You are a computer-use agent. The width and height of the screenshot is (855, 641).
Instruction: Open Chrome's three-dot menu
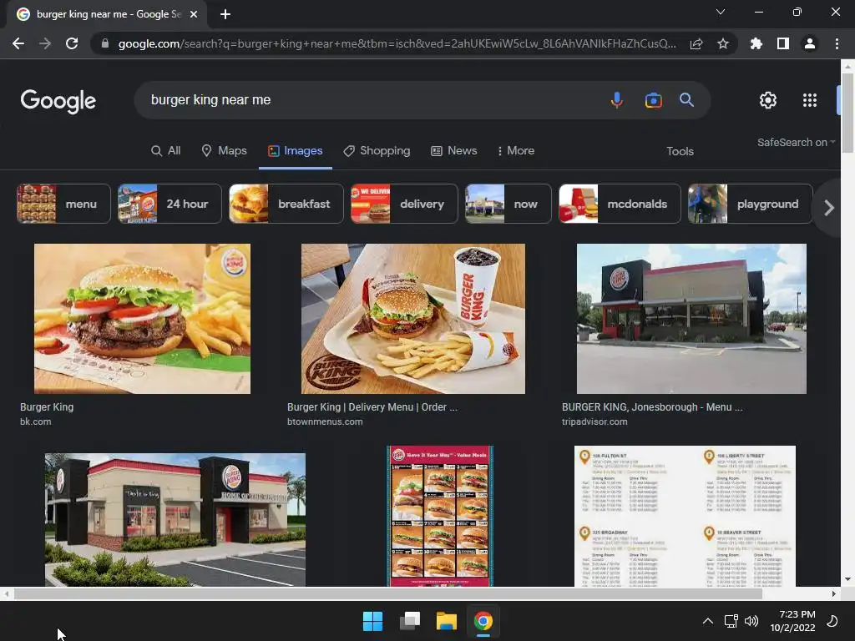pyautogui.click(x=837, y=43)
